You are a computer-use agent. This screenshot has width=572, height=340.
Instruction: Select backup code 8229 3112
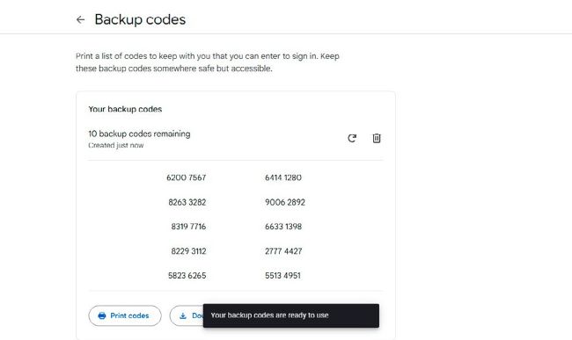(188, 251)
